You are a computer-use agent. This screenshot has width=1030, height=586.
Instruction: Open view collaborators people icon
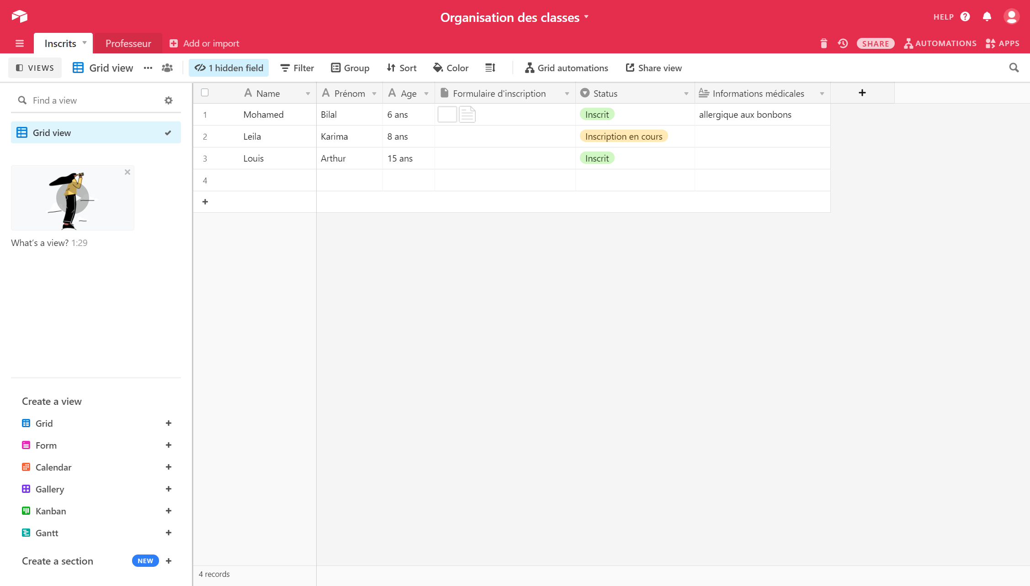(167, 68)
